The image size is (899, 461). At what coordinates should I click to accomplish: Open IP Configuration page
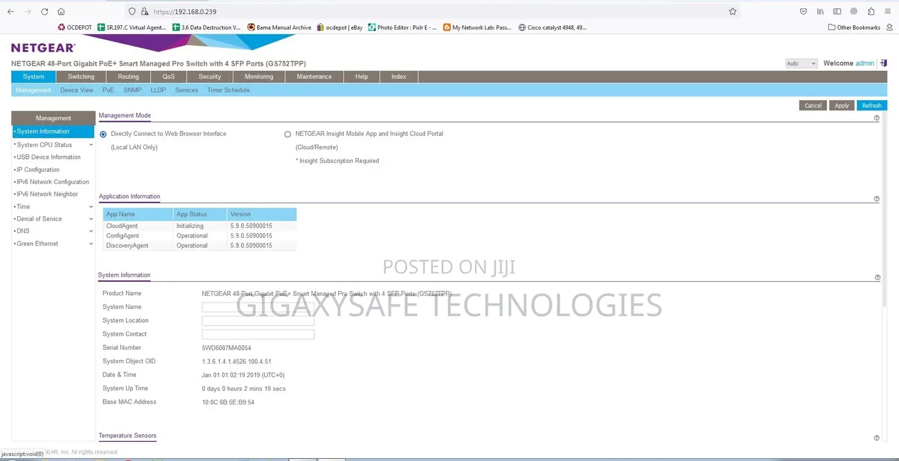tap(38, 170)
